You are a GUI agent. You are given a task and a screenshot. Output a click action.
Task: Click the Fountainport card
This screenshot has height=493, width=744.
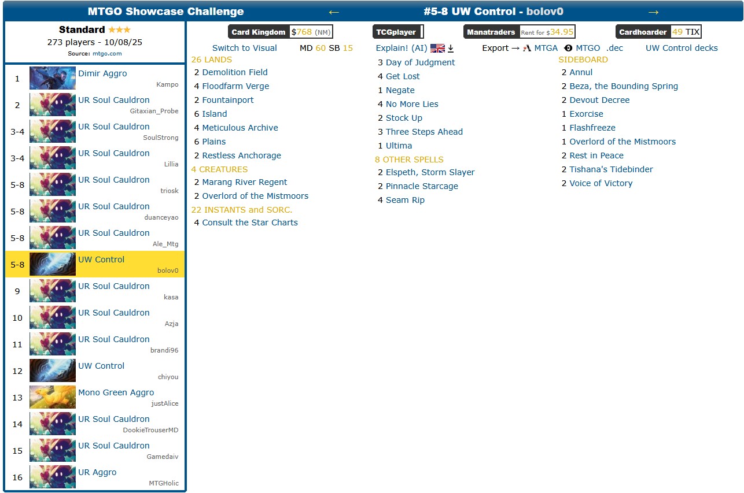point(228,100)
